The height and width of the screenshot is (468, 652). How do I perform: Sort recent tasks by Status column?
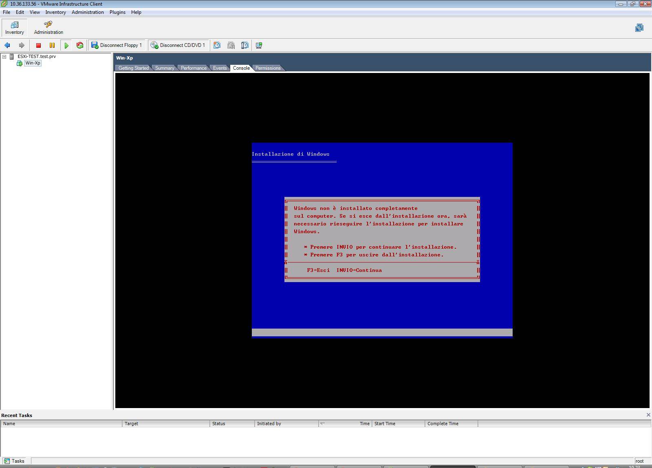(232, 424)
